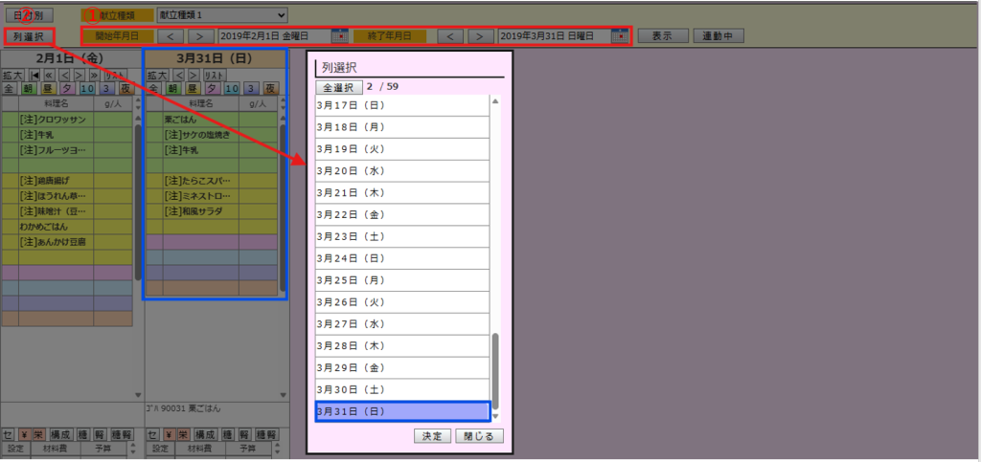Select 3月31日（日） in the column list
This screenshot has height=462, width=981.
coord(402,411)
